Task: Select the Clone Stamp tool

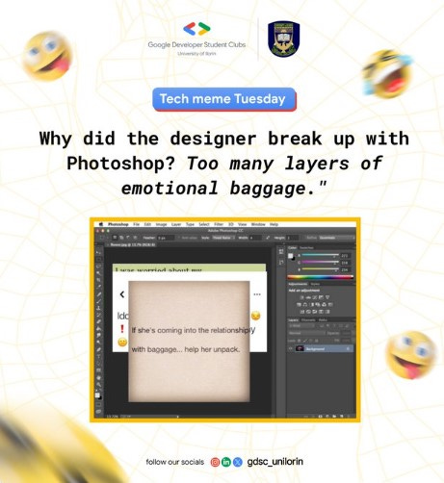Action: point(98,308)
